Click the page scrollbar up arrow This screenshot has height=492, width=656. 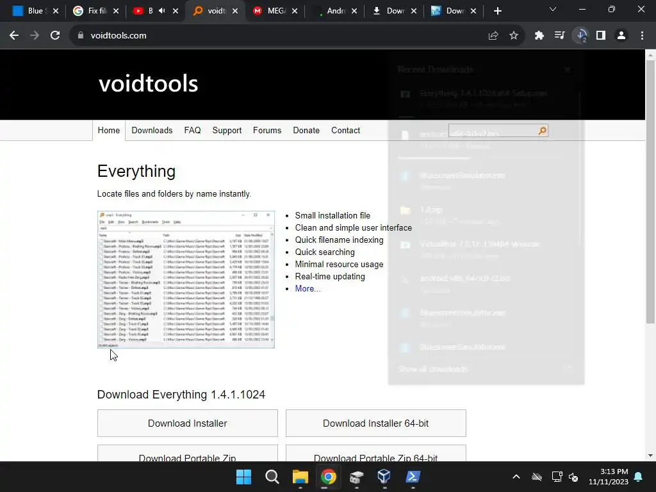(650, 54)
